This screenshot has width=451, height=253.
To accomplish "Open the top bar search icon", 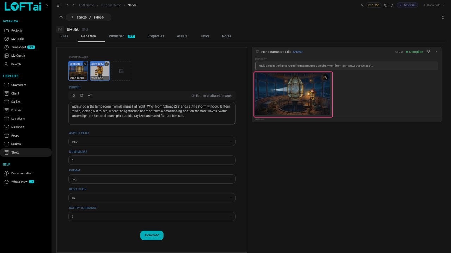I will click(x=362, y=5).
